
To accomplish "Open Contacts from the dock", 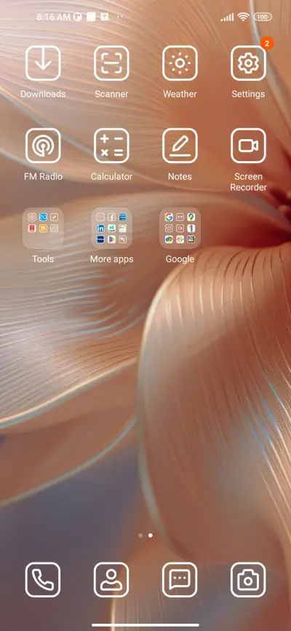I will pos(111,579).
